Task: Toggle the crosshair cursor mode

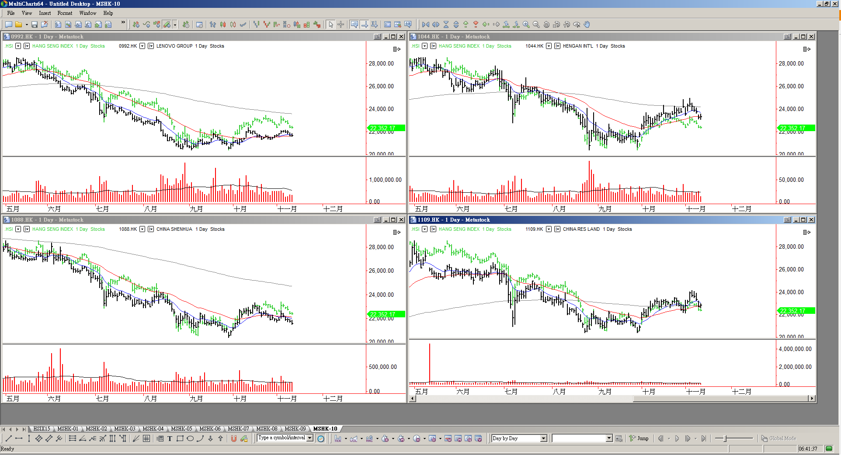Action: [x=341, y=24]
